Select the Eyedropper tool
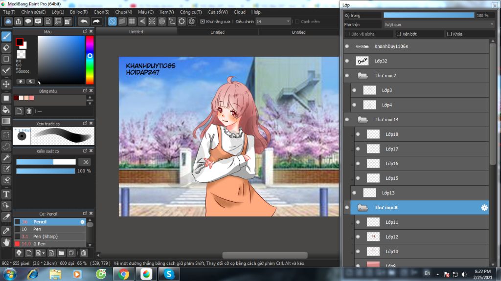 6,231
